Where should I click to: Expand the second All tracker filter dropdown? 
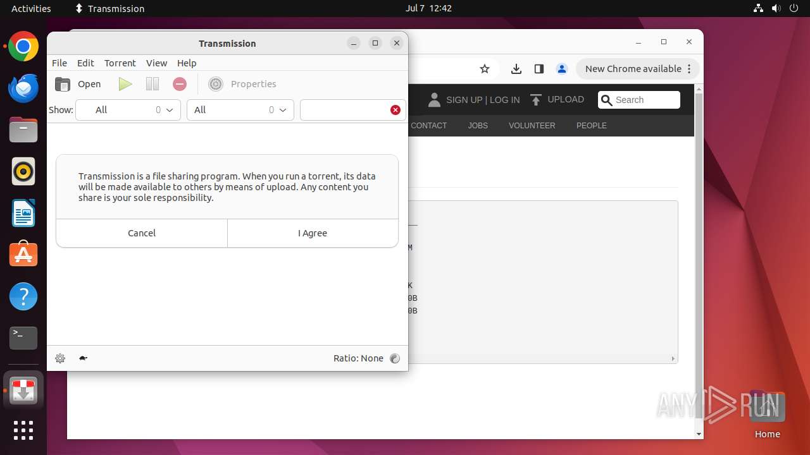(240, 110)
